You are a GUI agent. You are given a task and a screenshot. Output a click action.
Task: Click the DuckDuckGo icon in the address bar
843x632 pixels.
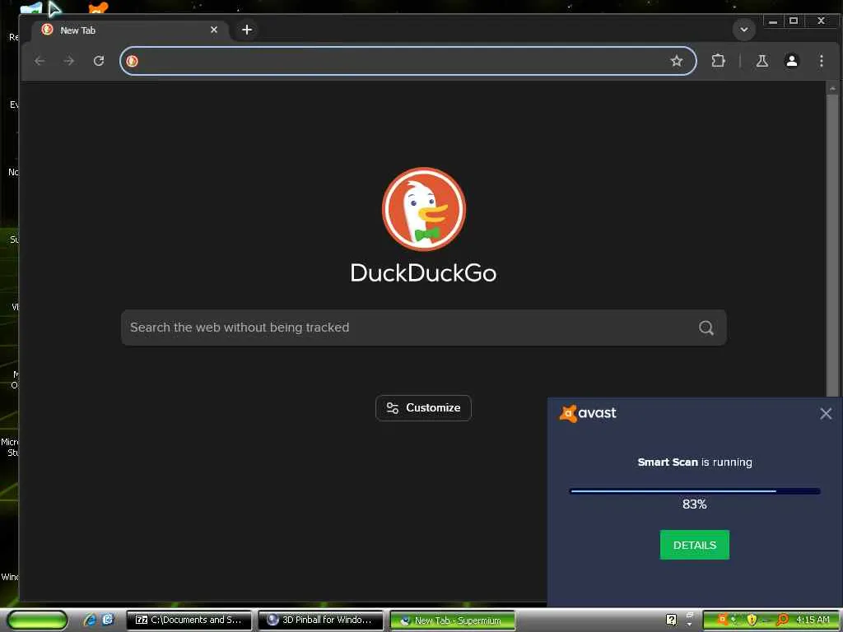(133, 61)
